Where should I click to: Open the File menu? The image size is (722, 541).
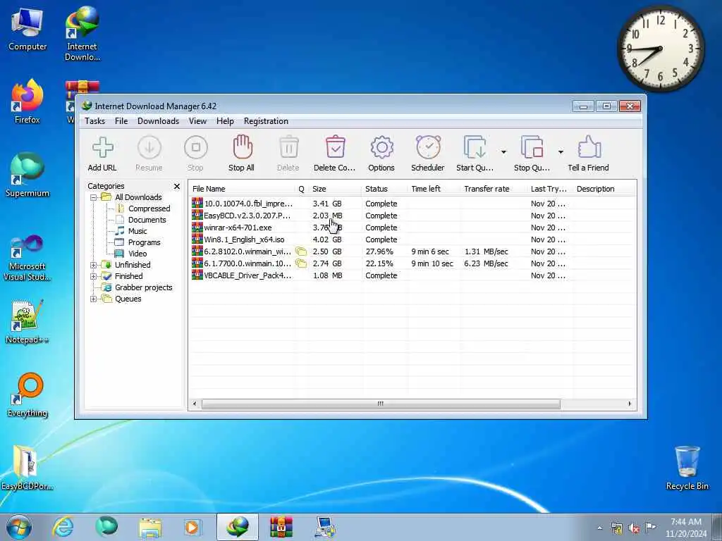121,121
